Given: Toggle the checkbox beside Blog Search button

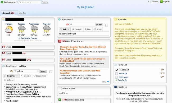Looking at the screenshot, I should tap(51, 72).
